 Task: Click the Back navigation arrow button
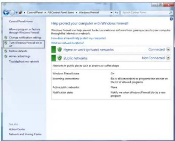point(6,13)
